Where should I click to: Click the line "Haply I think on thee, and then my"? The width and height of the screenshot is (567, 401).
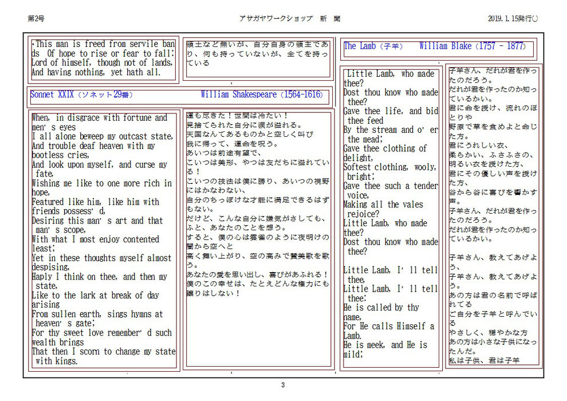coord(100,277)
